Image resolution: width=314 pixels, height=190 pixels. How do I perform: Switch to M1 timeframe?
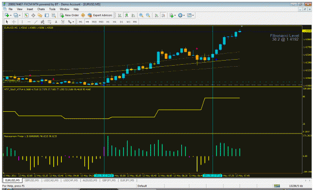pyautogui.click(x=80, y=22)
